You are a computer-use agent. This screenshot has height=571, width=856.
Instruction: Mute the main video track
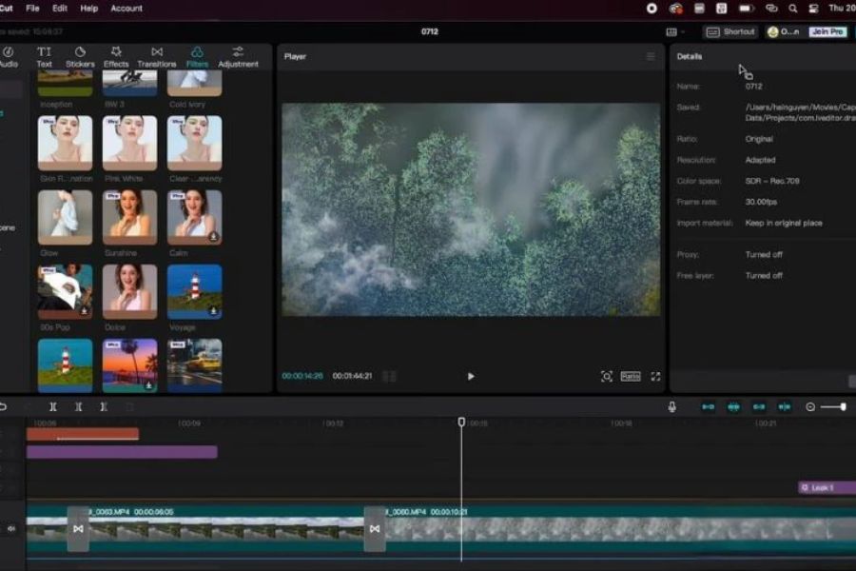[10, 528]
